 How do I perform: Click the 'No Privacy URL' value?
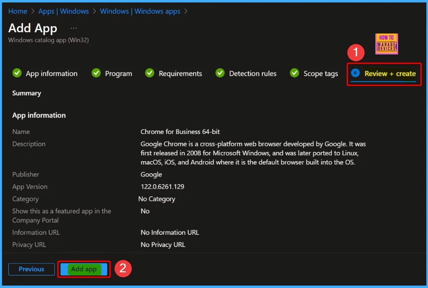click(x=163, y=245)
